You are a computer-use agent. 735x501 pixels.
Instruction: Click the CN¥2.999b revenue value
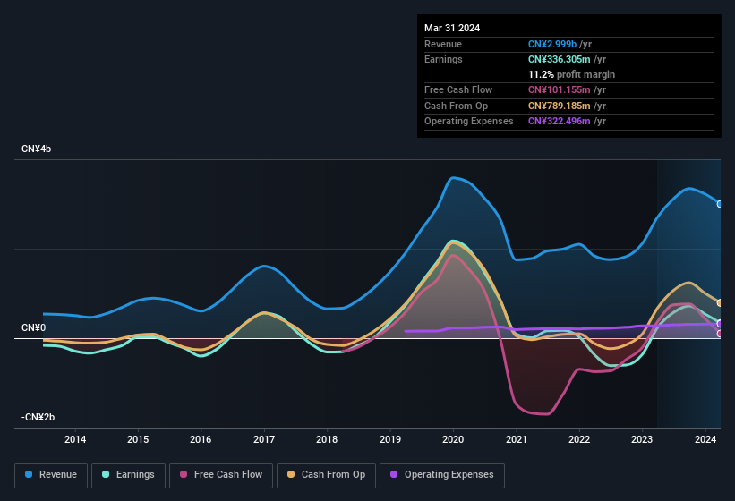pos(552,44)
